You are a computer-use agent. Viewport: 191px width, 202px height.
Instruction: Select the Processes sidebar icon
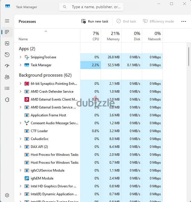[x=7, y=32]
